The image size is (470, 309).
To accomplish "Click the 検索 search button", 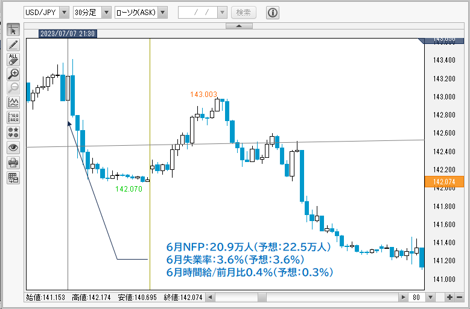I will (x=244, y=13).
